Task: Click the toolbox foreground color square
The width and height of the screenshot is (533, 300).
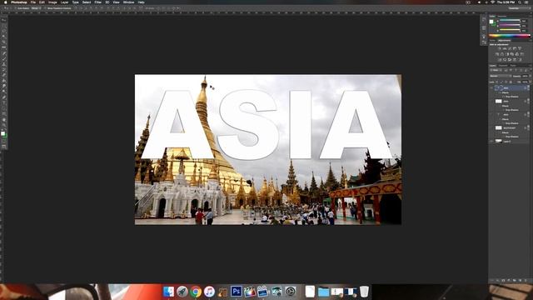Action: tap(3, 133)
